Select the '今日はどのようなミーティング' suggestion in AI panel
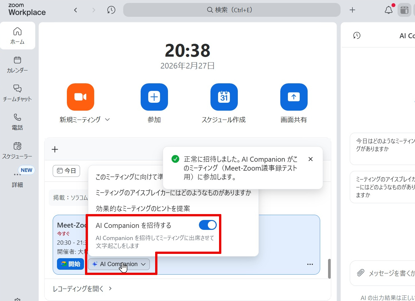This screenshot has height=301, width=415. point(383,149)
